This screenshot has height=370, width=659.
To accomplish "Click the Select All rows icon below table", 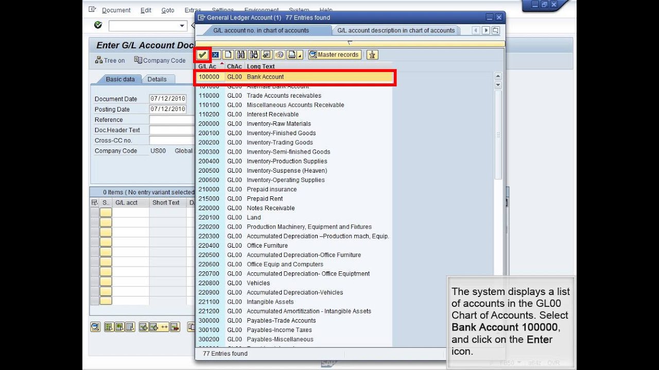I will point(109,327).
